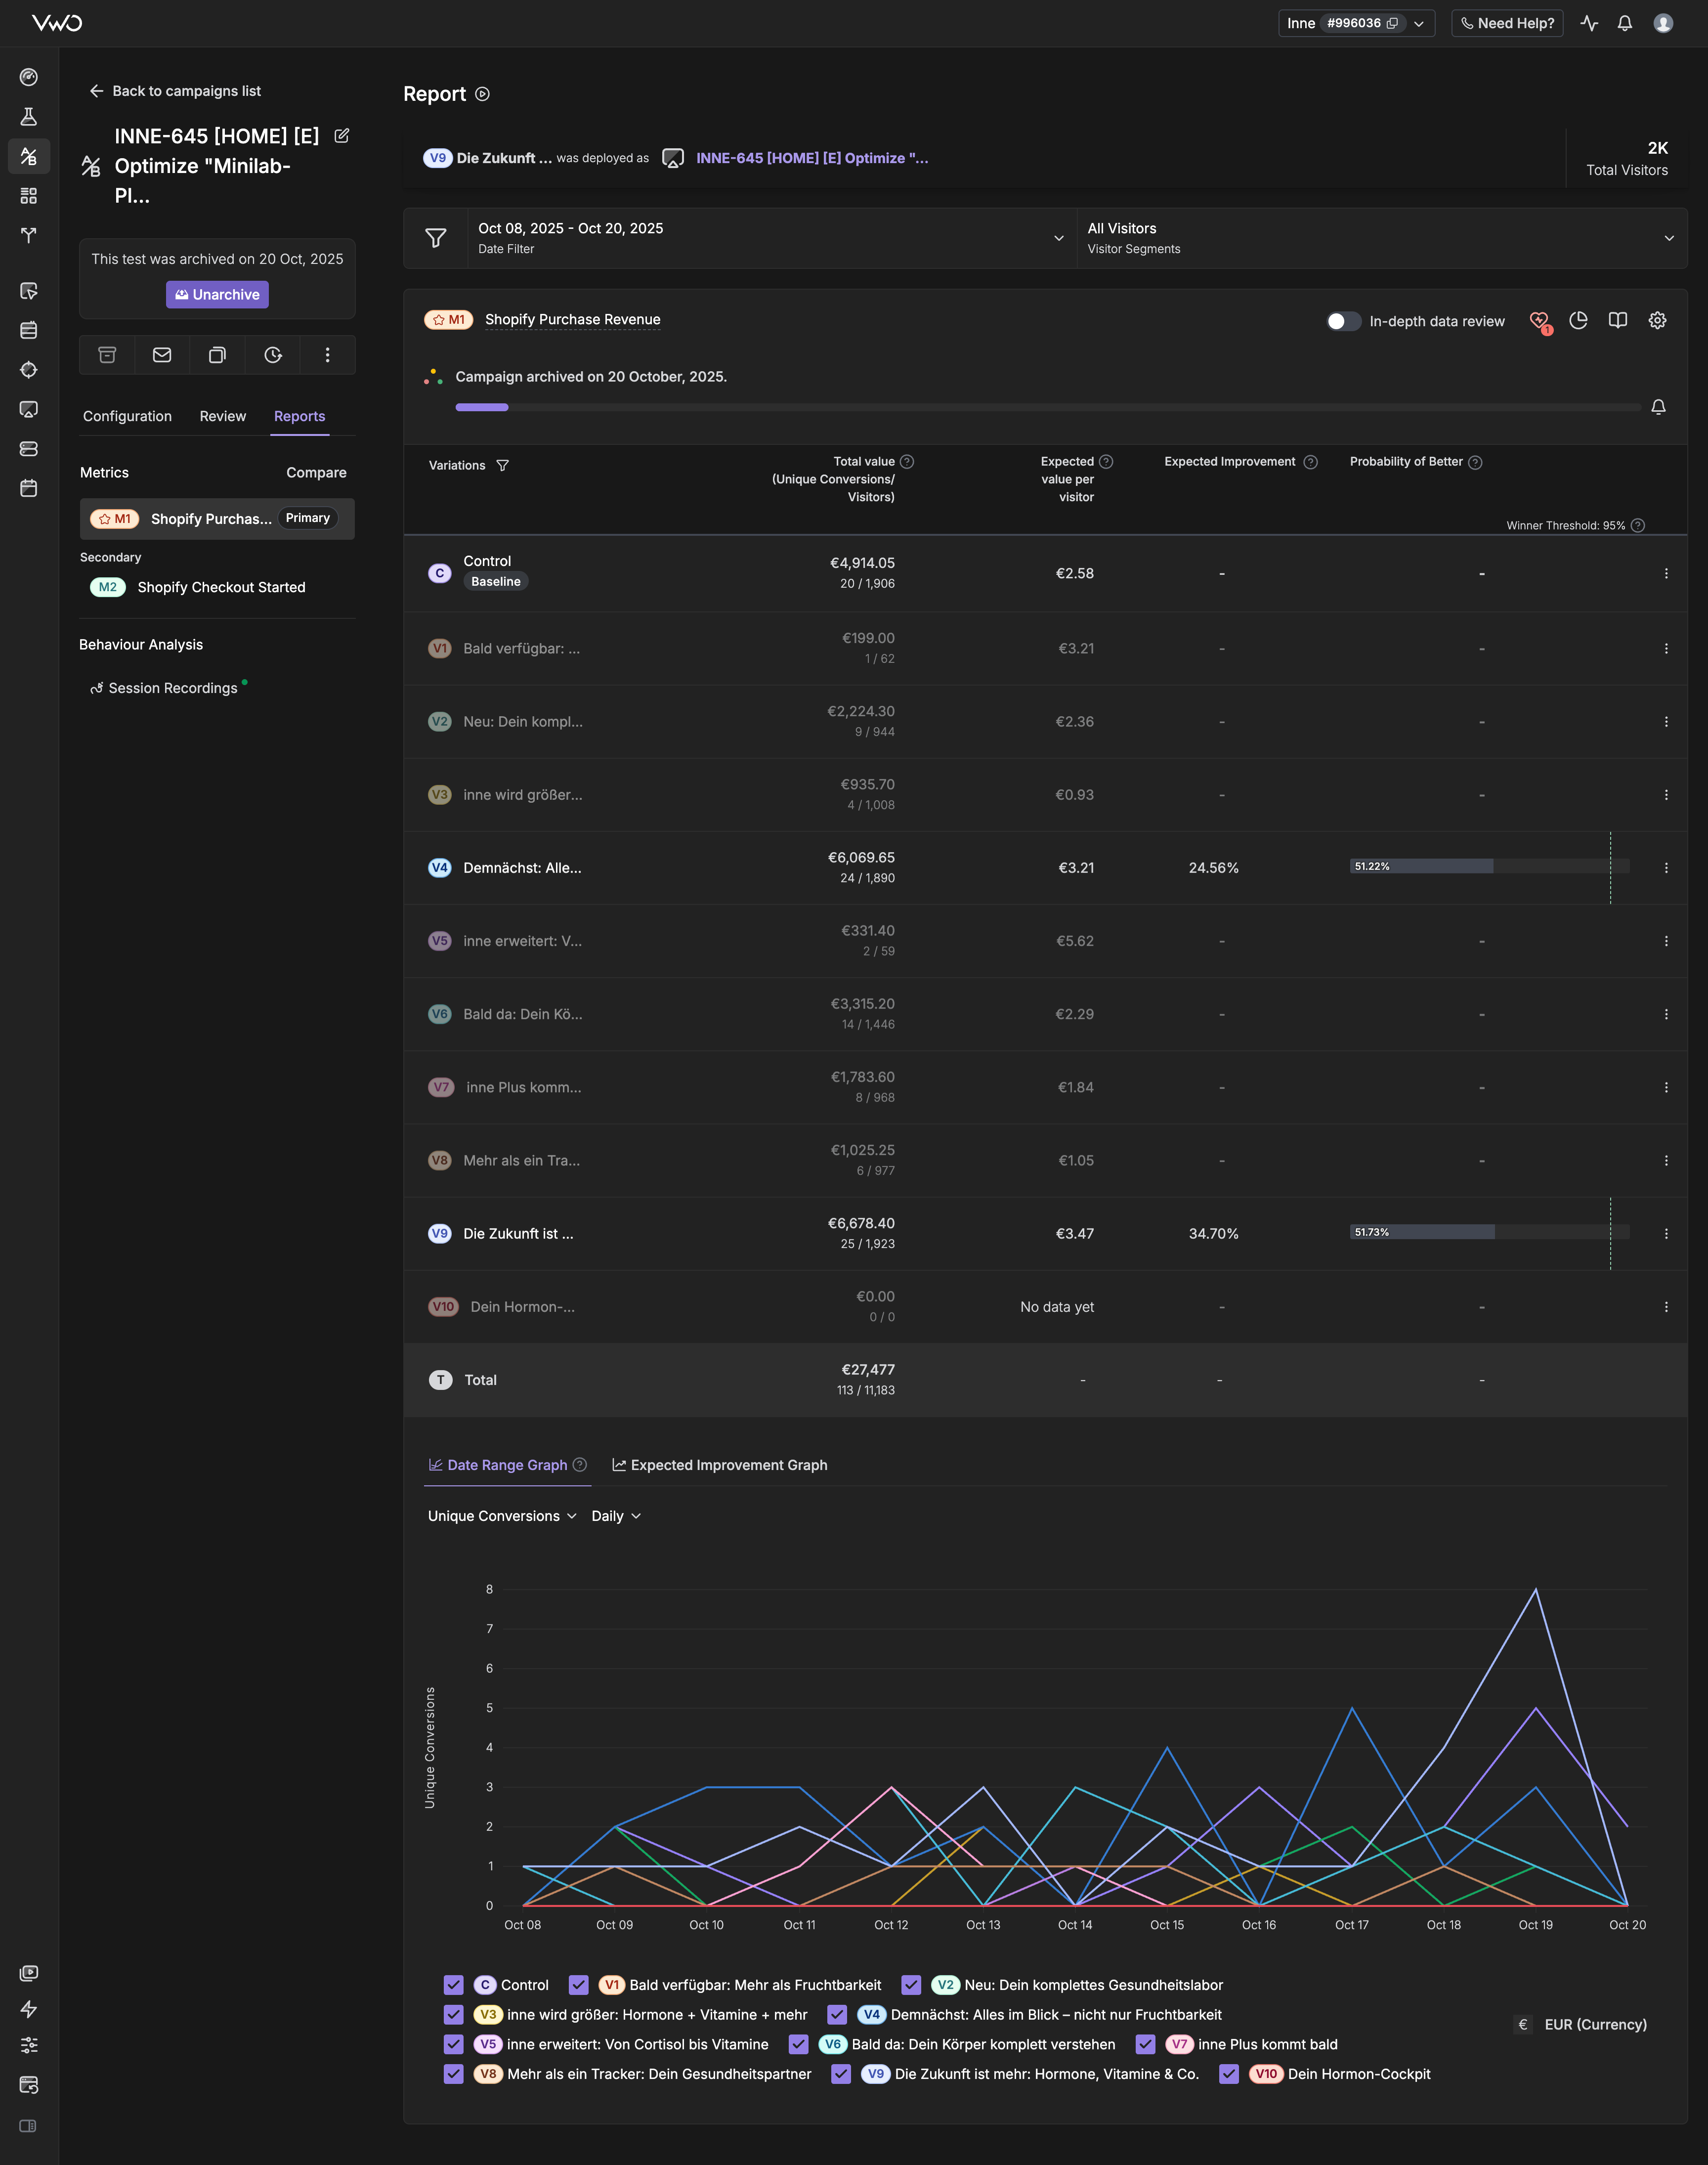Click the notifications bell in header
The width and height of the screenshot is (1708, 2165).
(1625, 23)
